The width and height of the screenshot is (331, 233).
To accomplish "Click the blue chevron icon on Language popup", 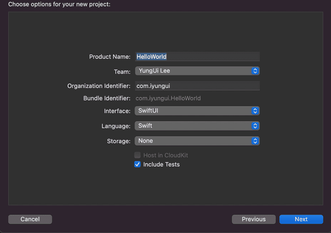I will tap(256, 126).
